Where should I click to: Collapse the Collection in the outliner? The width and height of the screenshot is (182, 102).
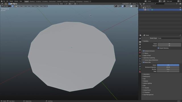(x=141, y=8)
